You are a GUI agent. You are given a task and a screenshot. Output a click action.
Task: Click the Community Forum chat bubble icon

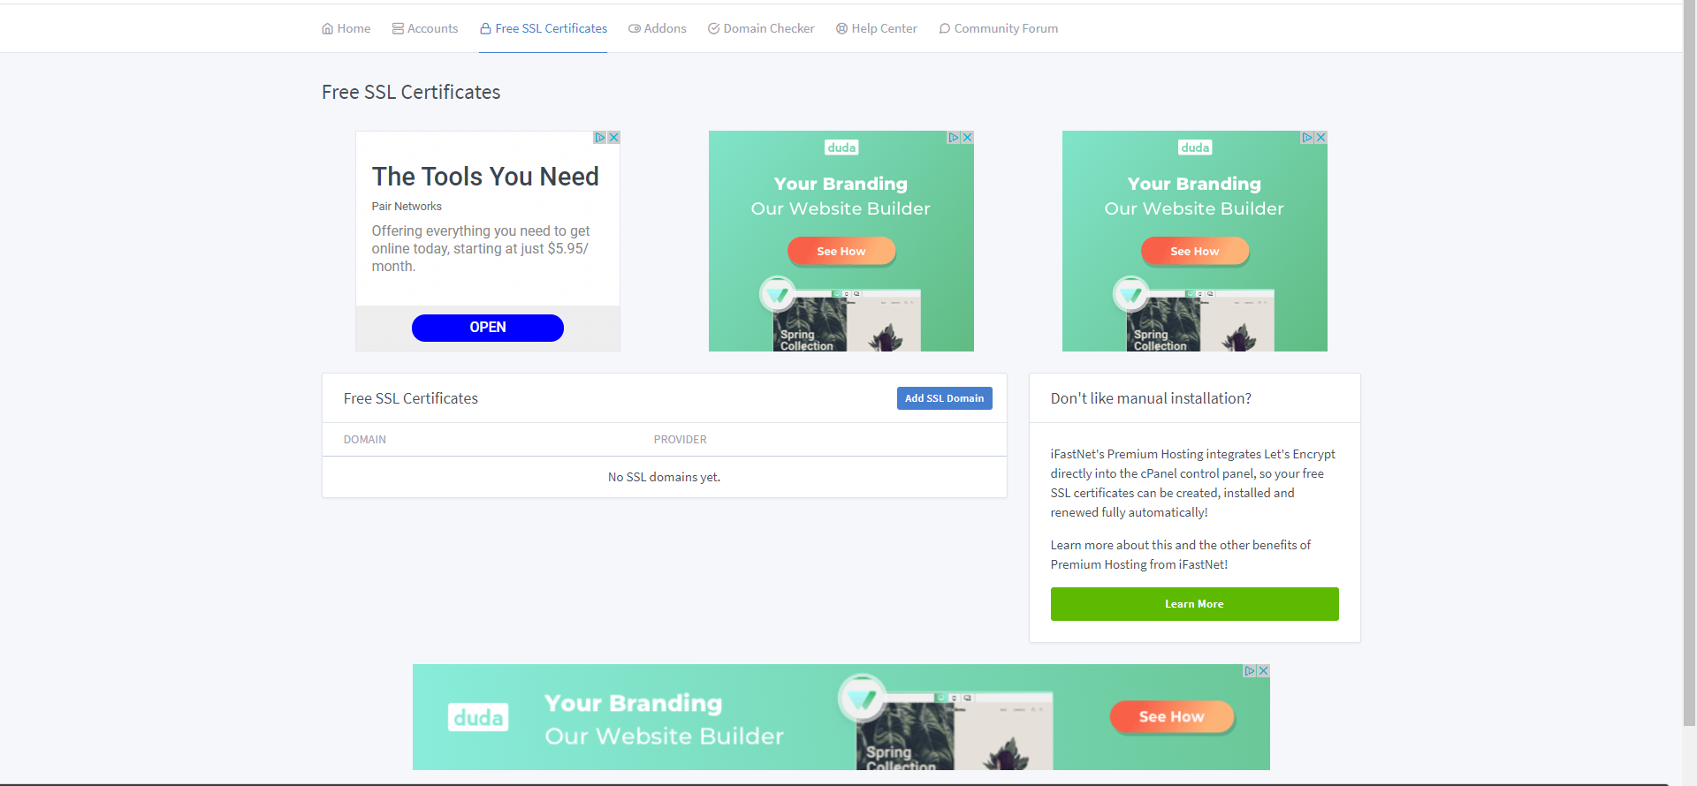click(x=944, y=28)
